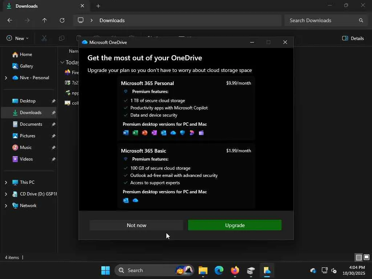The image size is (372, 279).
Task: Open Videos in the sidebar
Action: click(26, 159)
